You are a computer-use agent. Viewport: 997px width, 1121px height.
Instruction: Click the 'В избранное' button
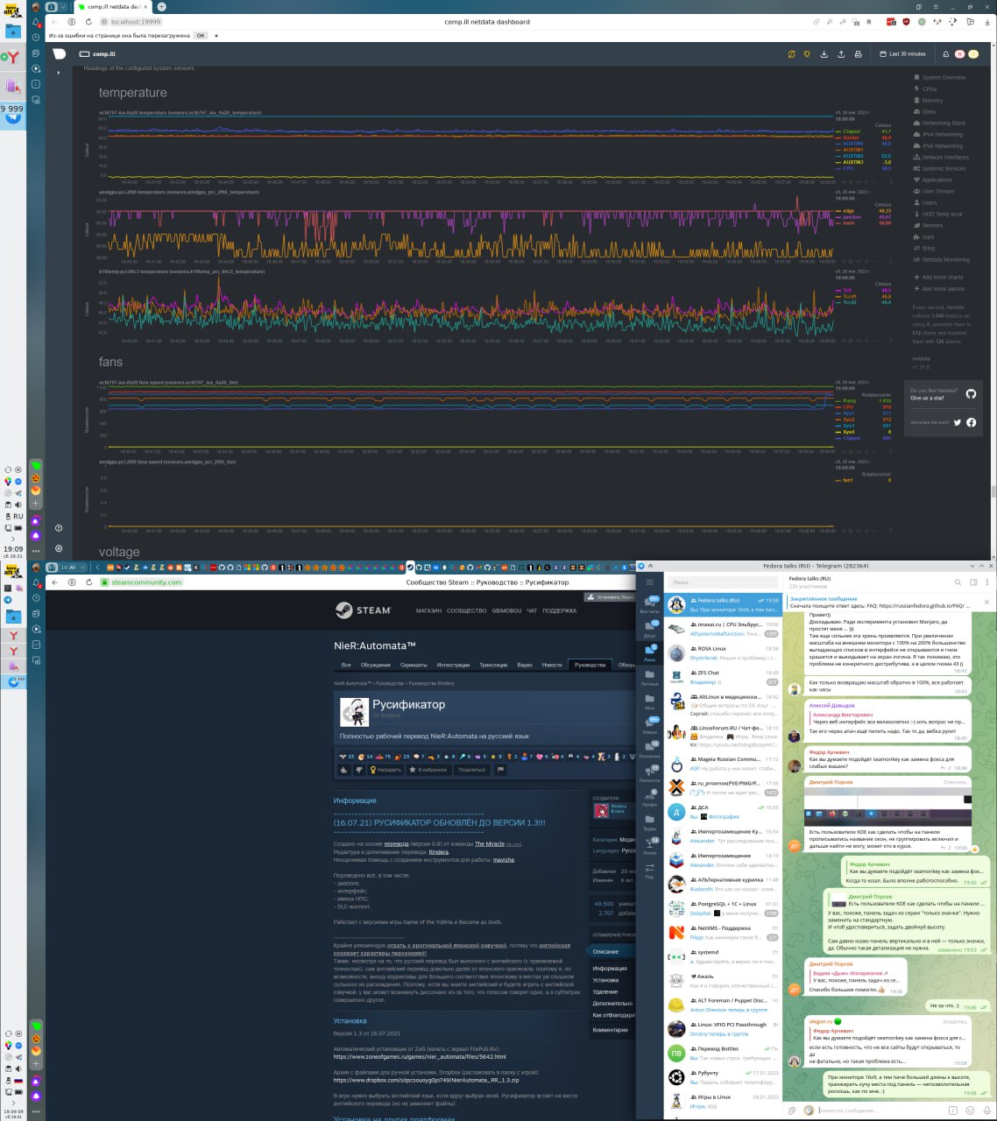click(x=428, y=770)
